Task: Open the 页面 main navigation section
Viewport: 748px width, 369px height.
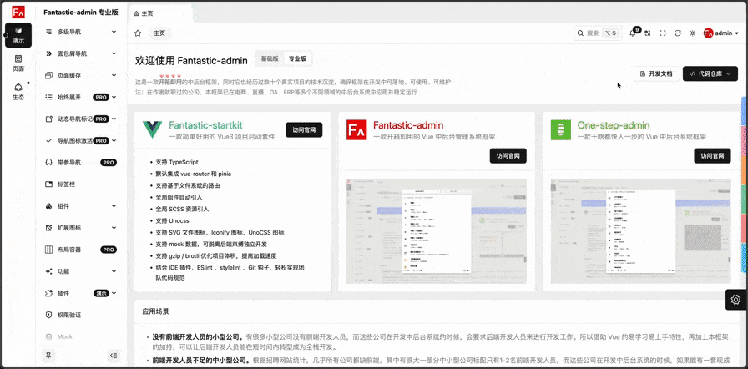Action: (18, 63)
